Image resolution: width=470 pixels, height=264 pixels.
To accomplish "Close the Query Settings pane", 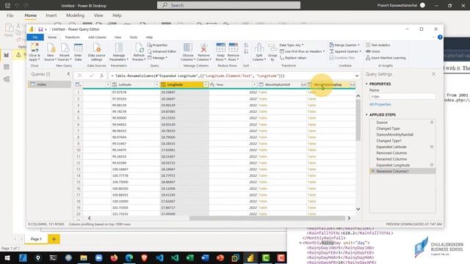I will coord(433,74).
